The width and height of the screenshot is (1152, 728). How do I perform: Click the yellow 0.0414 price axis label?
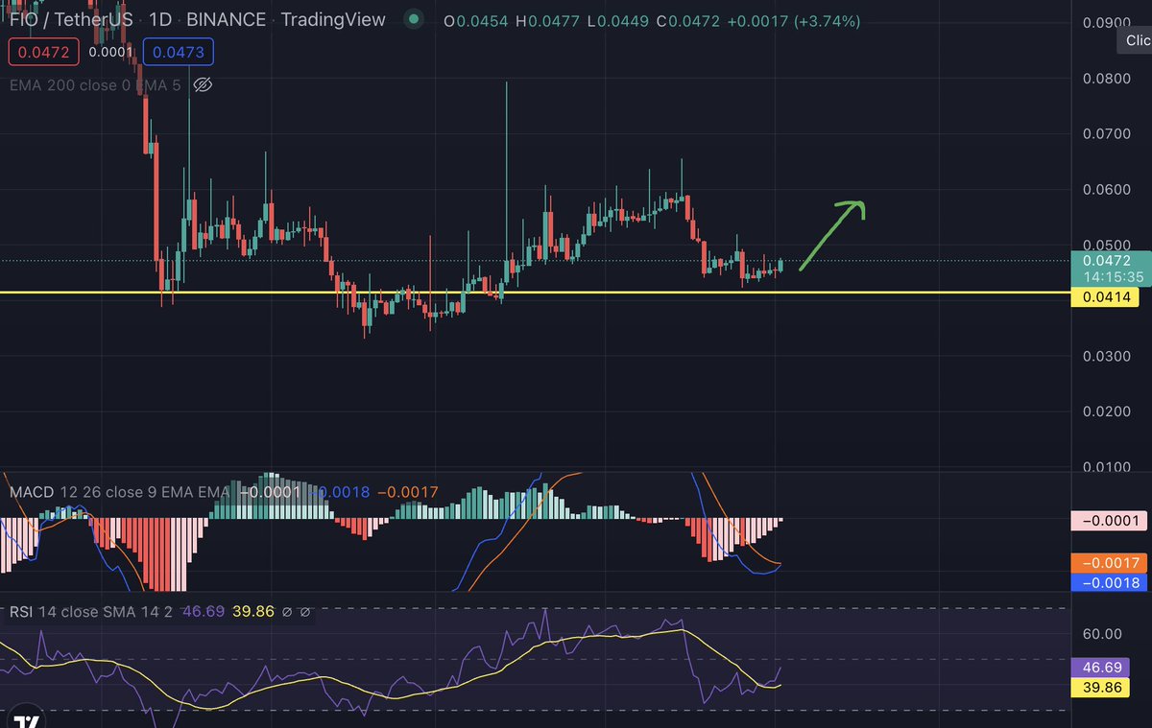pyautogui.click(x=1104, y=298)
